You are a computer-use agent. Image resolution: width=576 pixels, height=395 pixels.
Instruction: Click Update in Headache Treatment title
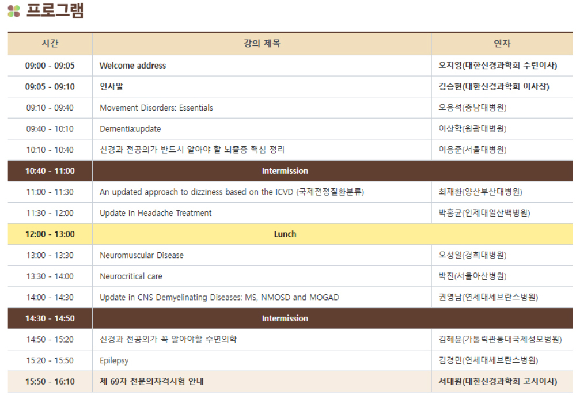[x=156, y=213]
